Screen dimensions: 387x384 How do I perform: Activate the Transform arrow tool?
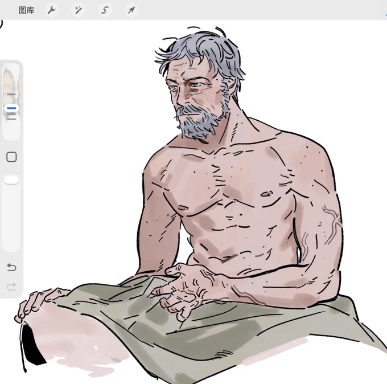pyautogui.click(x=131, y=10)
